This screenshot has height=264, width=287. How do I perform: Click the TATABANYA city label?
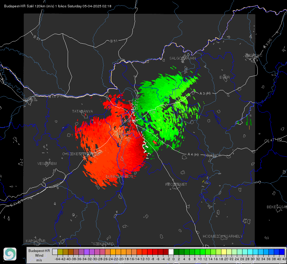[x=82, y=111]
